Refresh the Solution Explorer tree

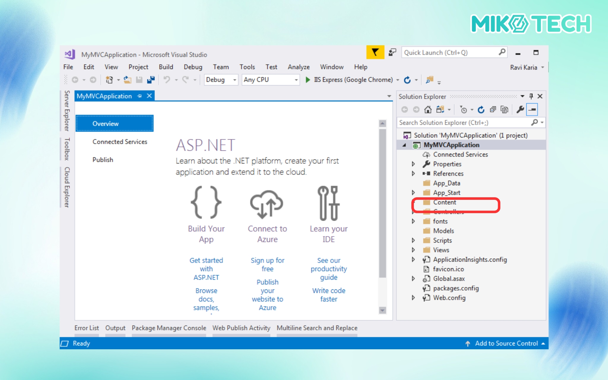coord(481,110)
